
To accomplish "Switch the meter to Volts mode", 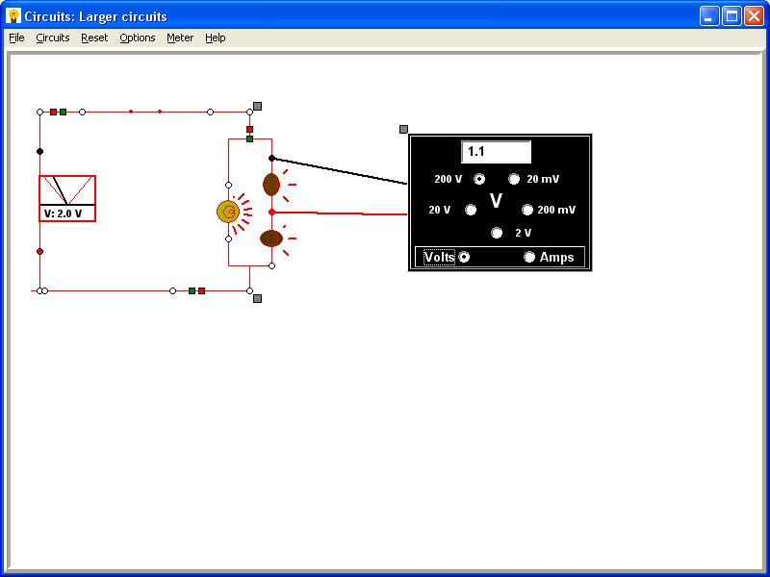I will click(x=464, y=257).
